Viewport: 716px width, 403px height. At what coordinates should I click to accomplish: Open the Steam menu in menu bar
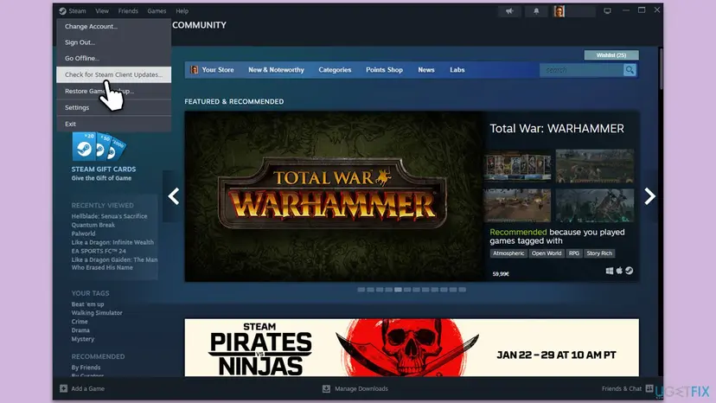pos(73,11)
